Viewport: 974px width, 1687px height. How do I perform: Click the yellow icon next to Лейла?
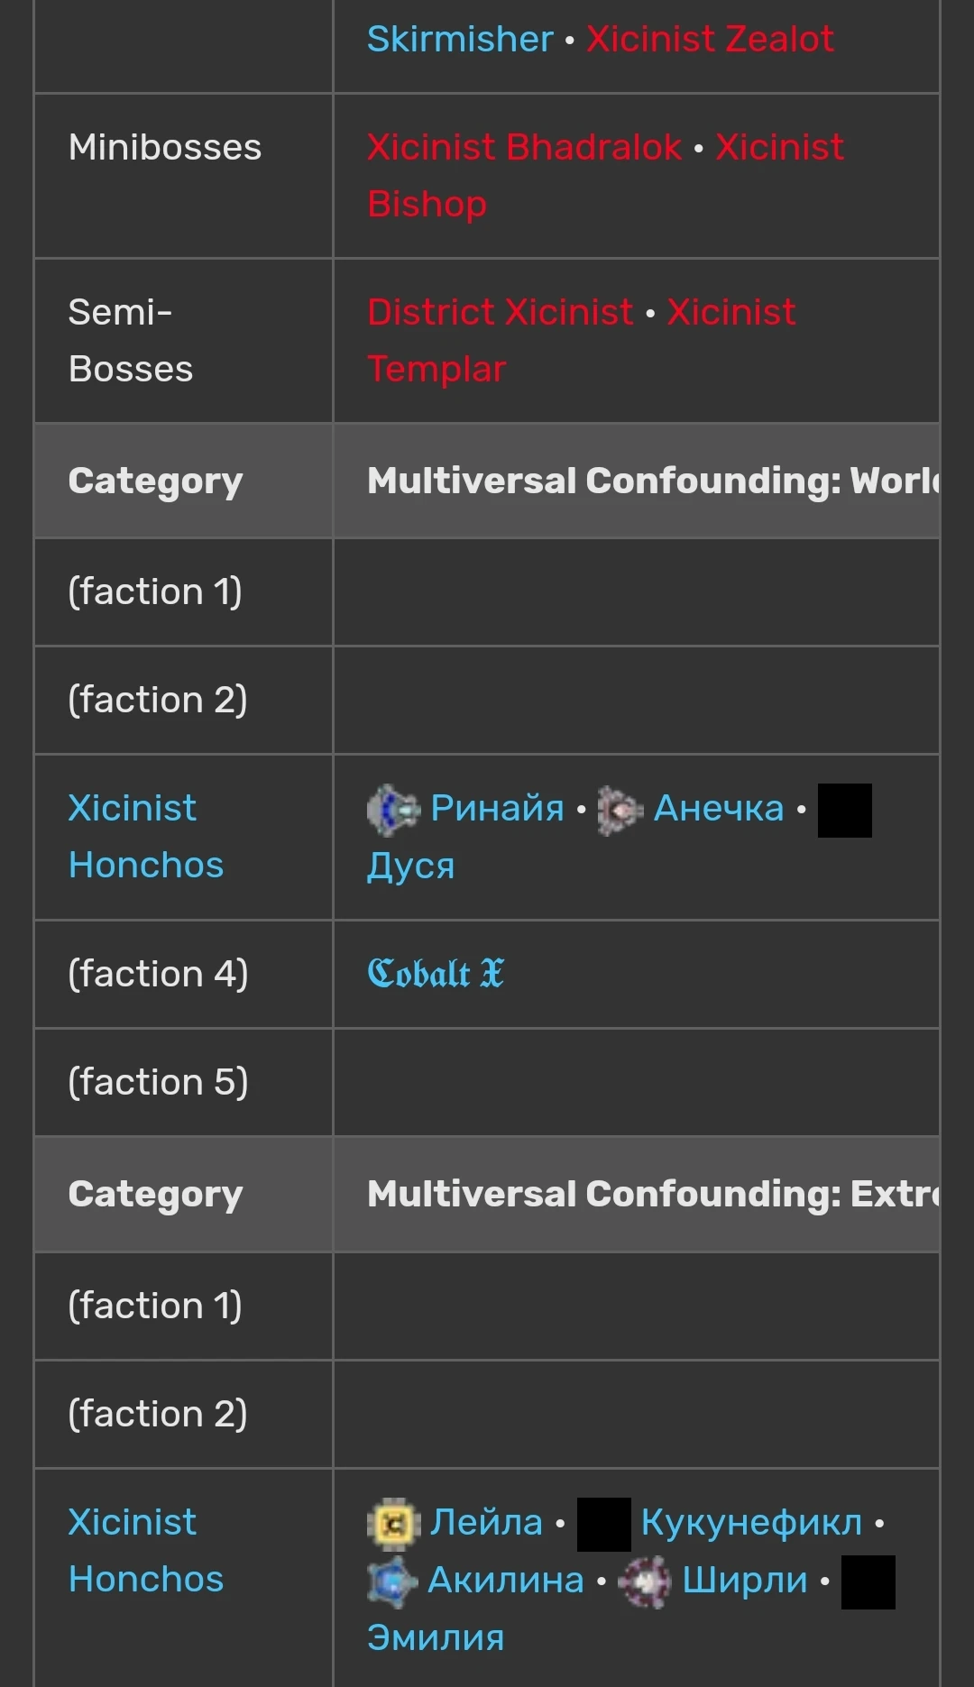(x=393, y=1523)
